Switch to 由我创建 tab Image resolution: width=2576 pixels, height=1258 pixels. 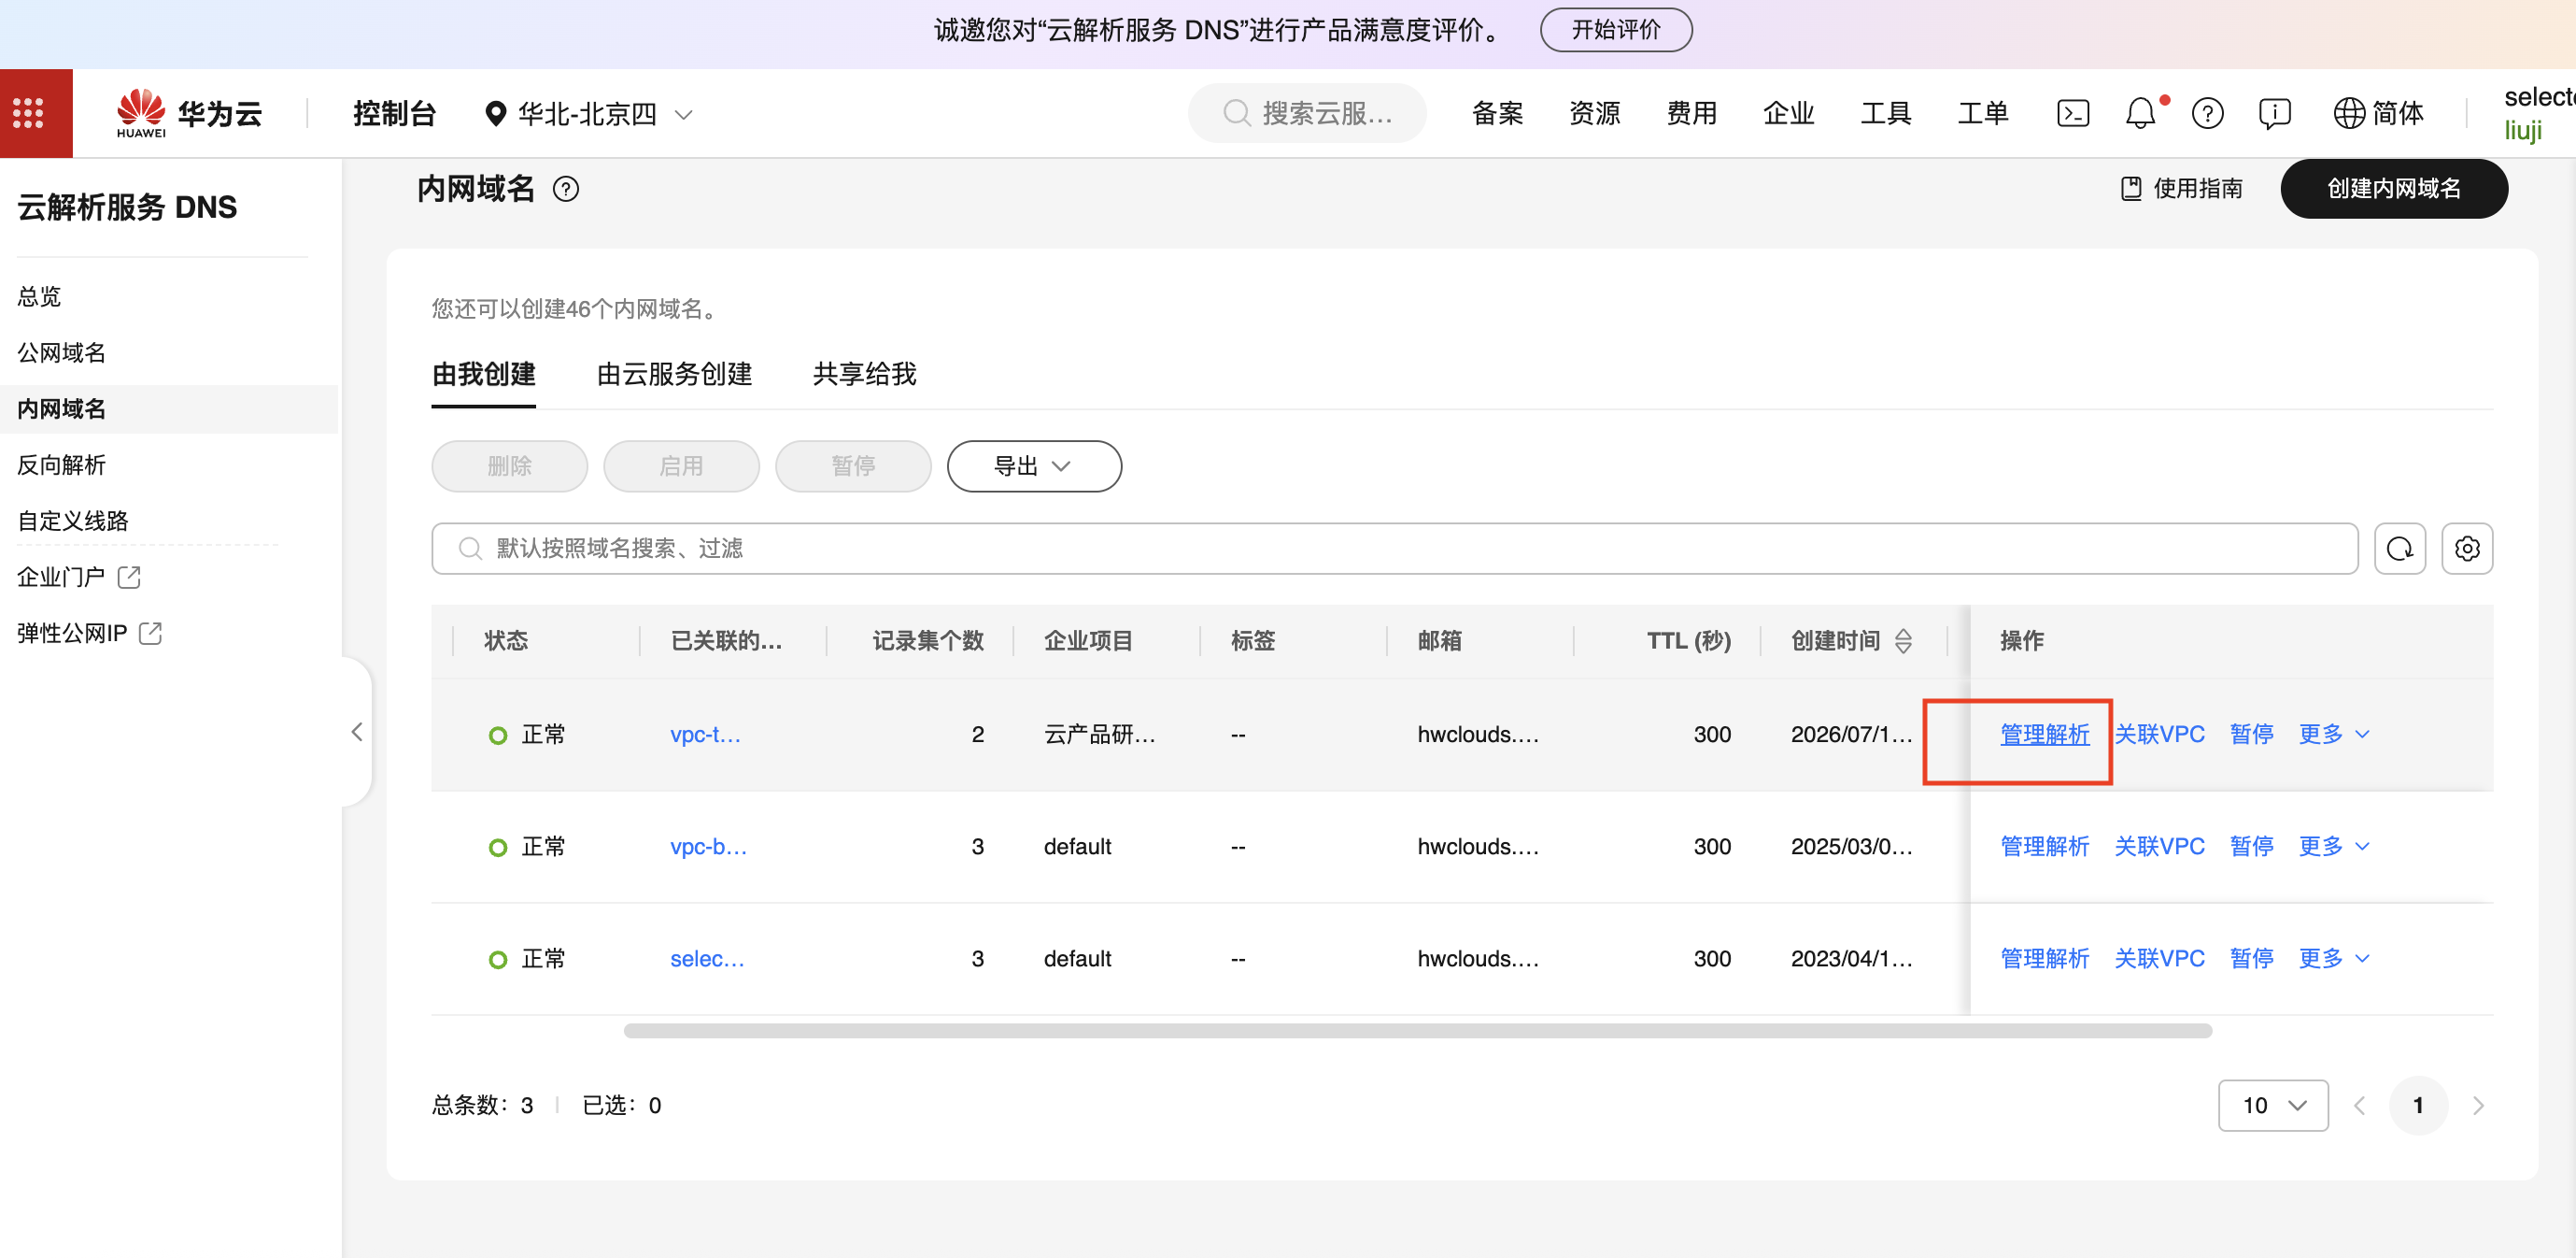(x=483, y=374)
